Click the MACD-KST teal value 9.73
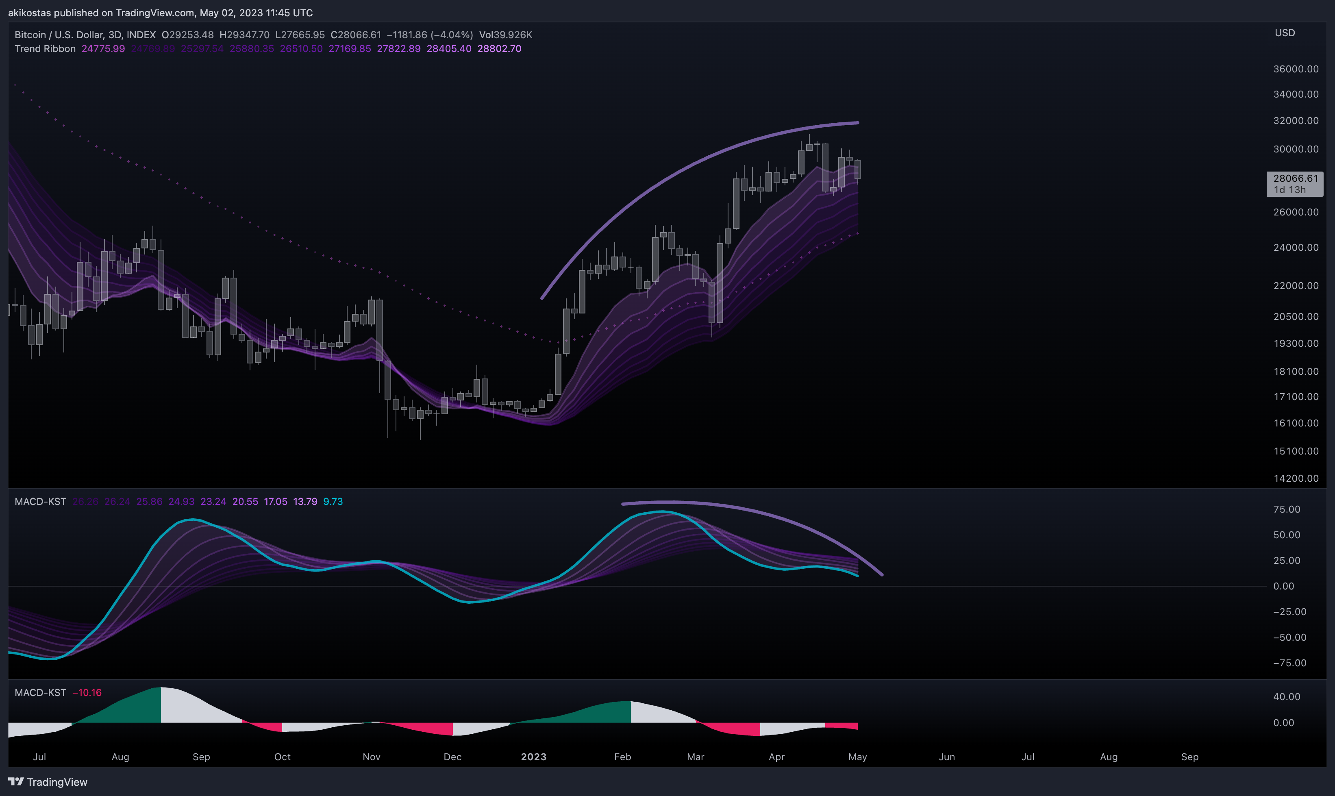 (333, 502)
